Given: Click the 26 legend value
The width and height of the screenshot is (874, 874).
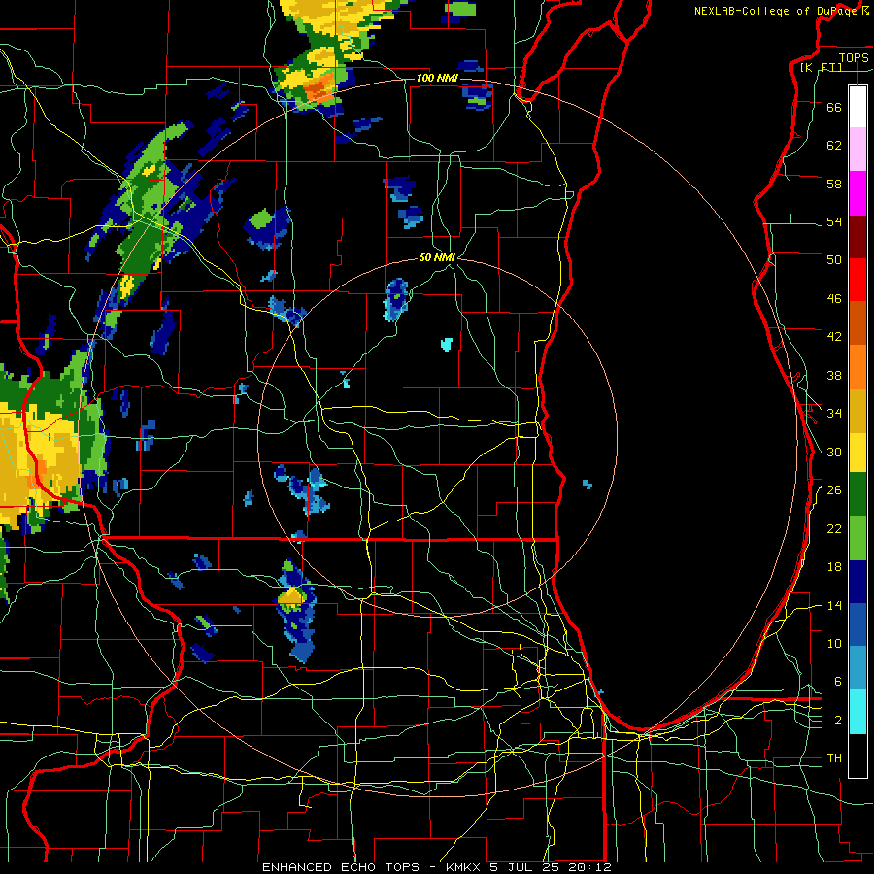Looking at the screenshot, I should pos(834,490).
